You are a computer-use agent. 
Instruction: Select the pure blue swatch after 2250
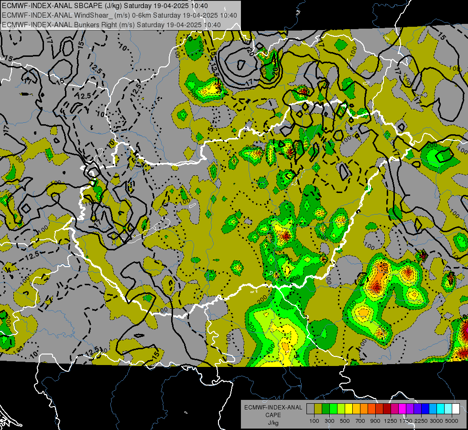point(425,409)
